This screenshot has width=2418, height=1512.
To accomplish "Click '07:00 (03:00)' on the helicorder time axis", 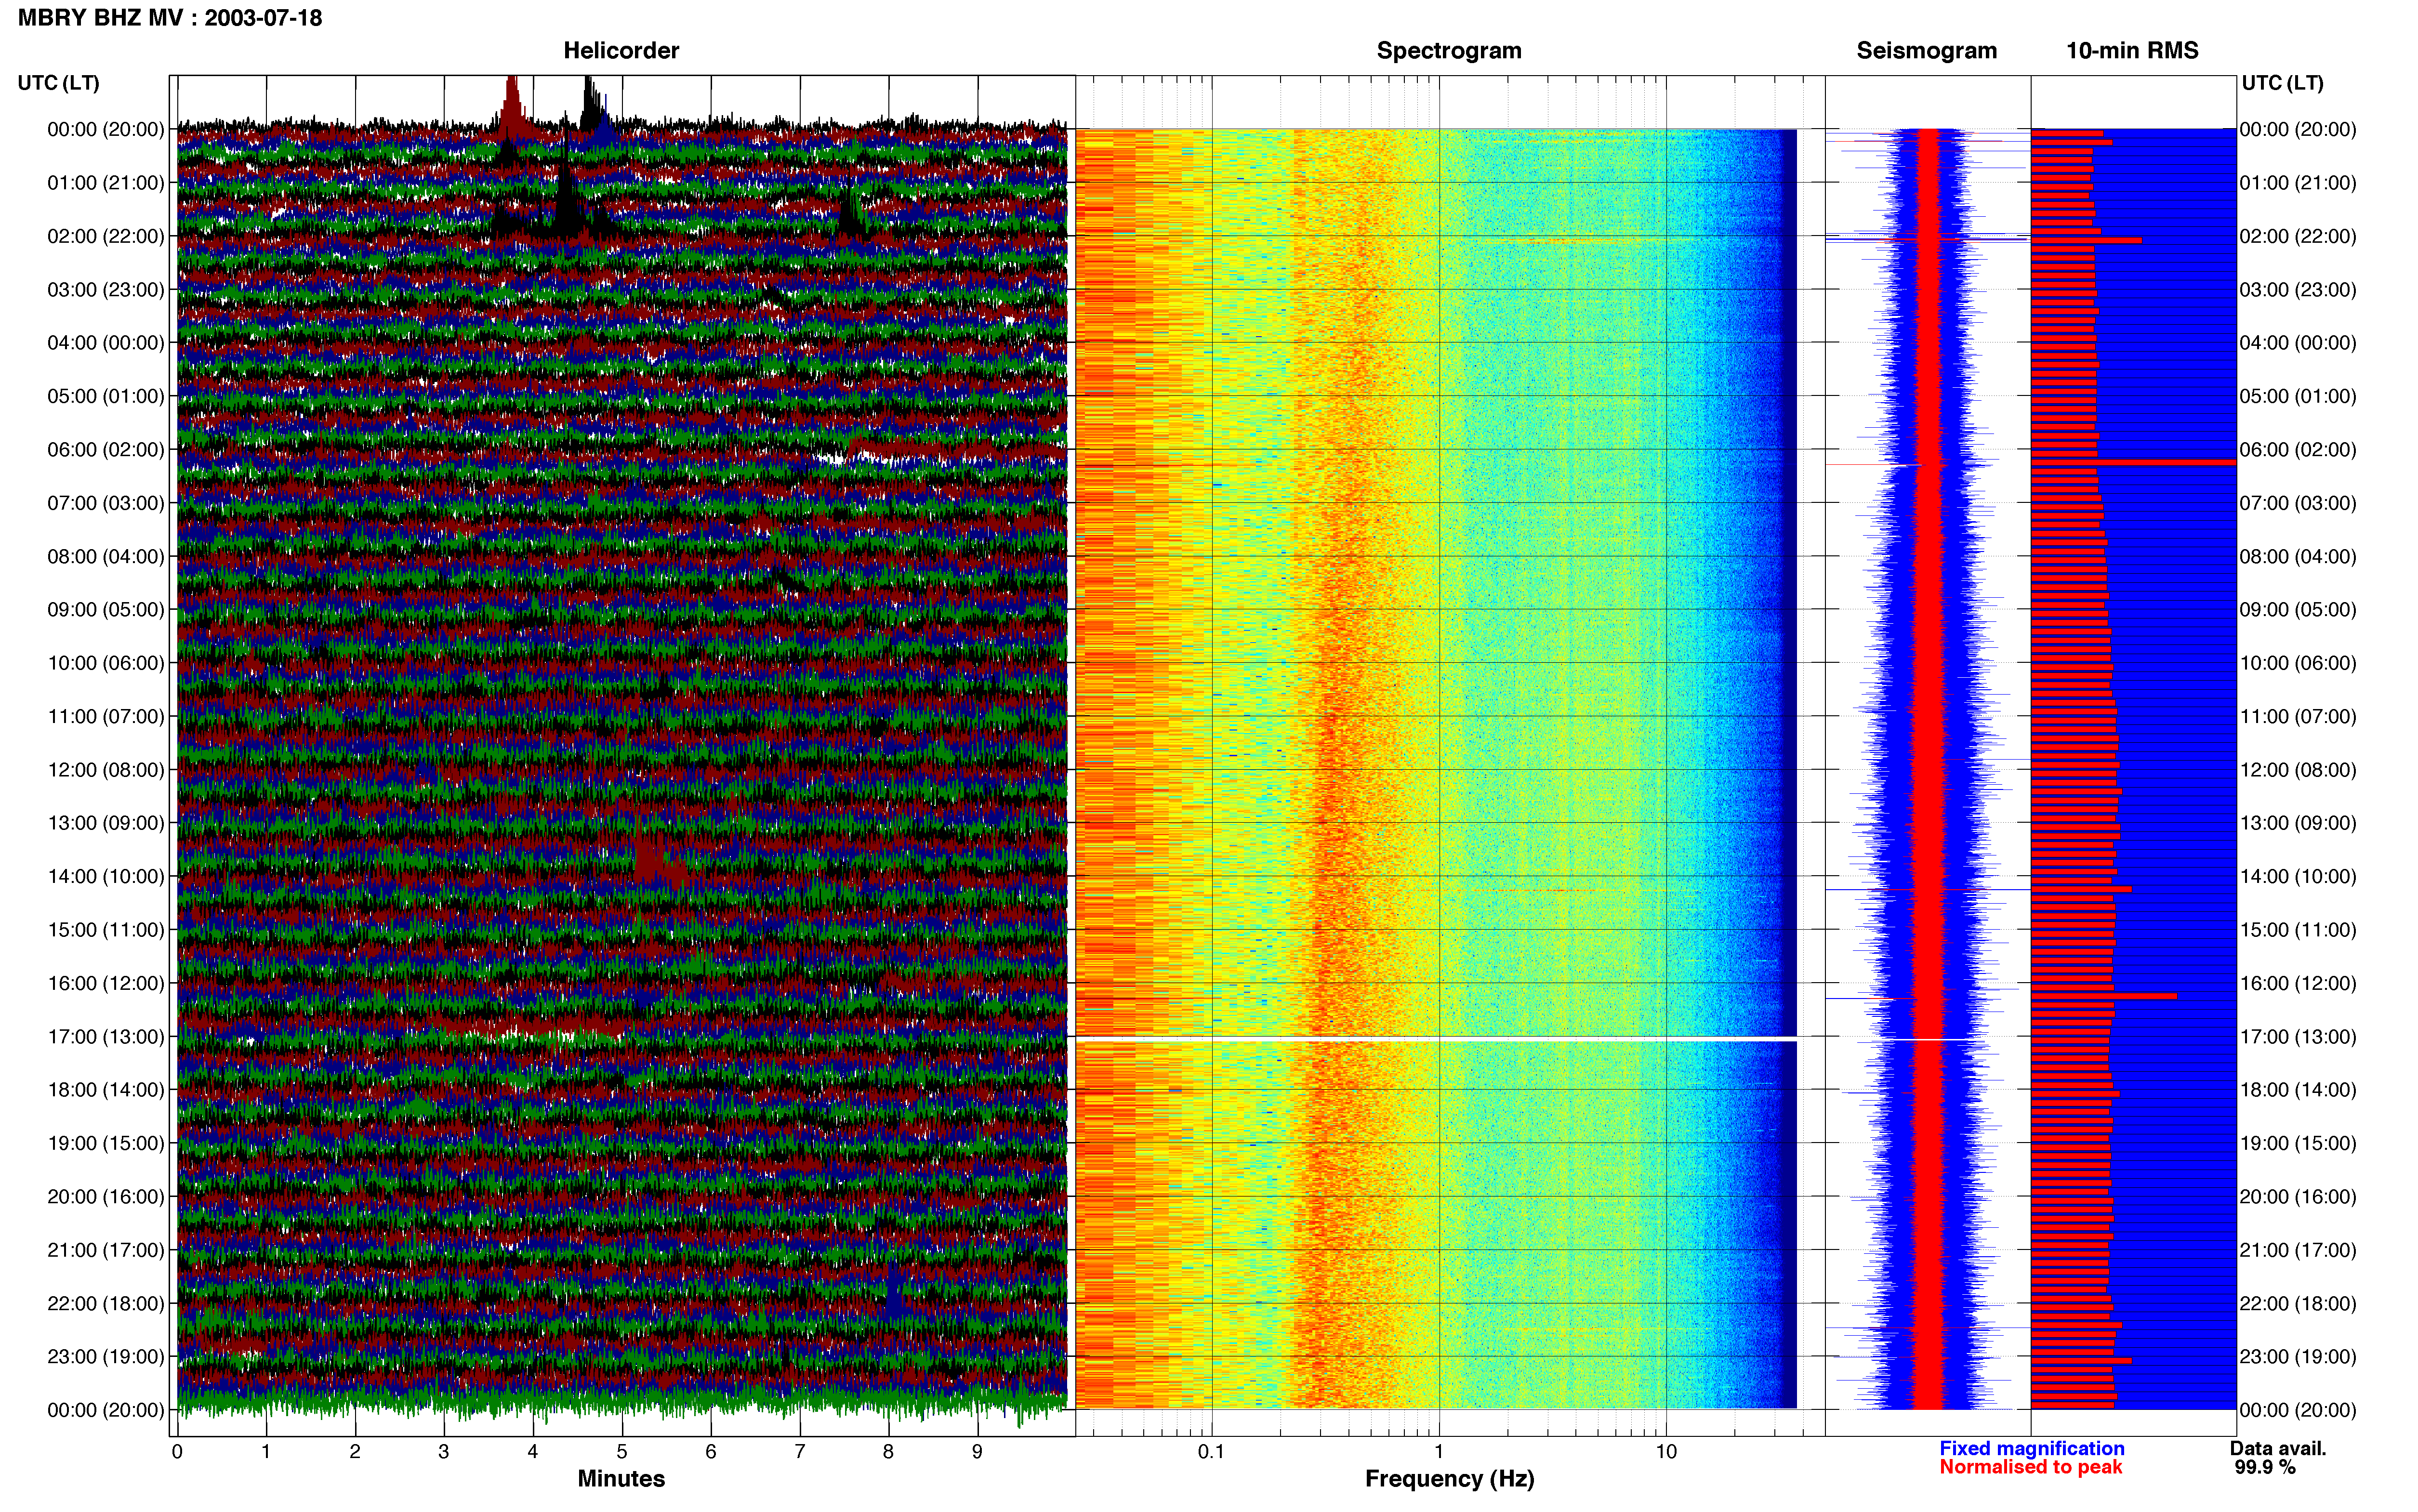I will click(106, 503).
